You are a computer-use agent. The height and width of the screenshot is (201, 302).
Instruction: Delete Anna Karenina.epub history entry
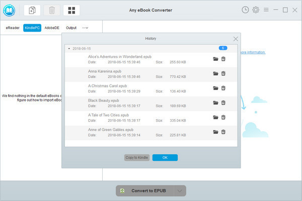(x=223, y=73)
